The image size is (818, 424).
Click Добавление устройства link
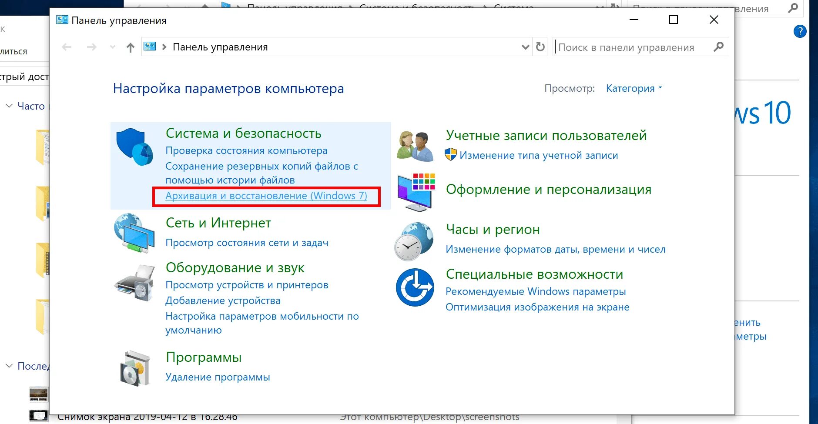pos(223,300)
